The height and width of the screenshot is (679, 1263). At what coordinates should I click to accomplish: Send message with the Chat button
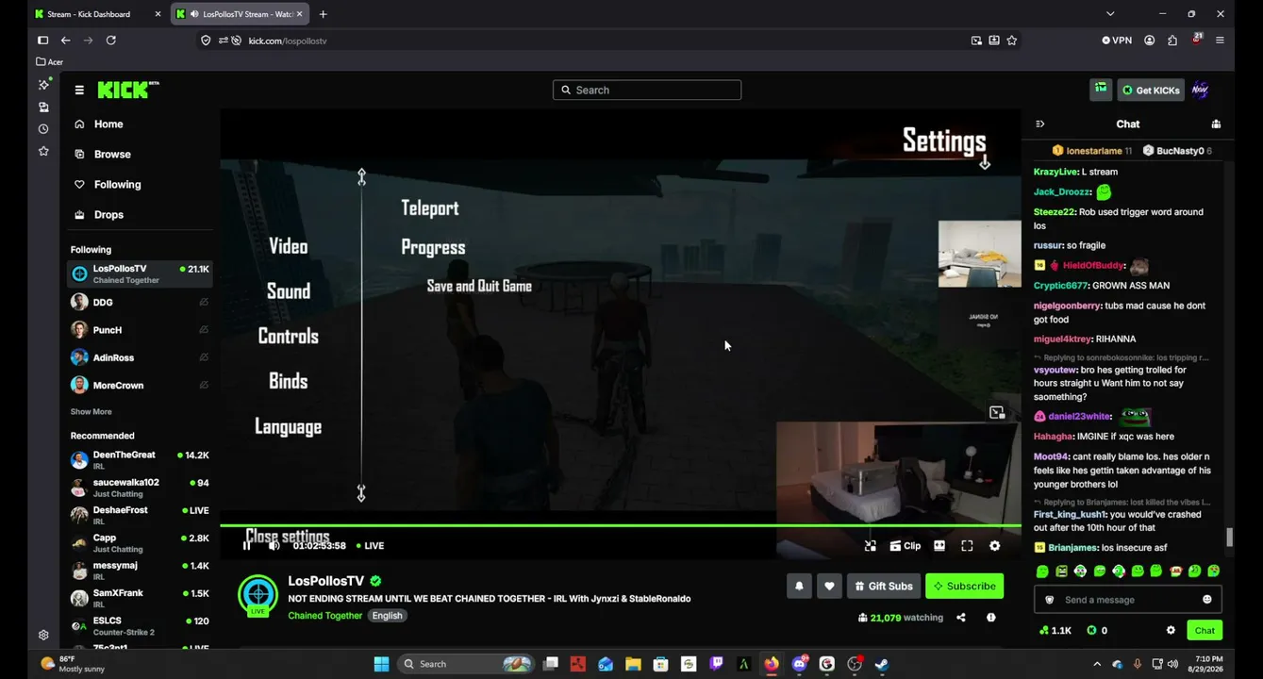pos(1205,630)
